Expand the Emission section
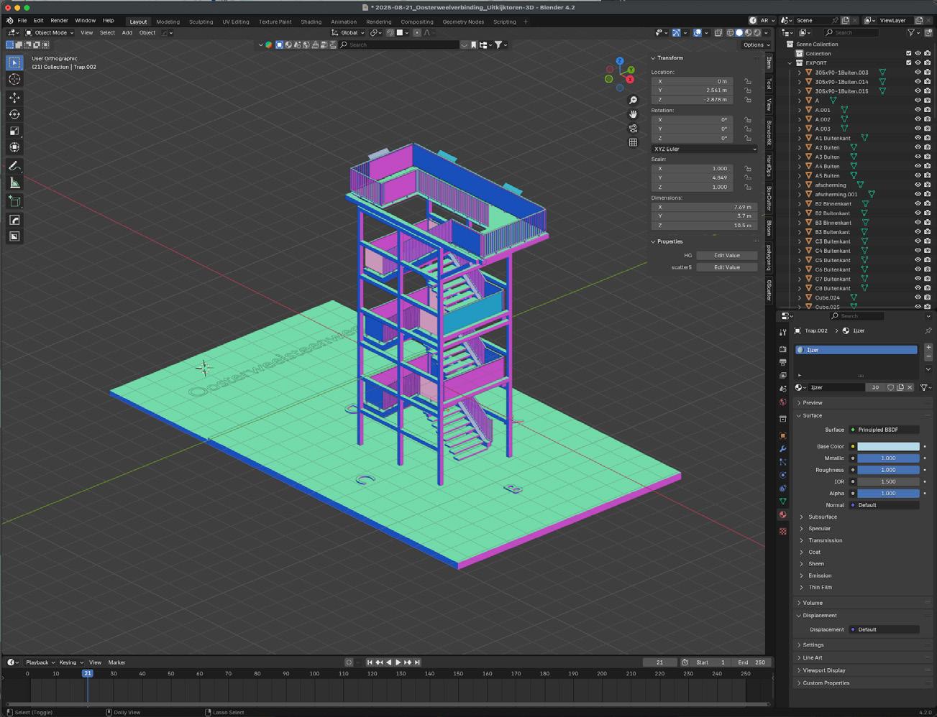 pos(819,575)
